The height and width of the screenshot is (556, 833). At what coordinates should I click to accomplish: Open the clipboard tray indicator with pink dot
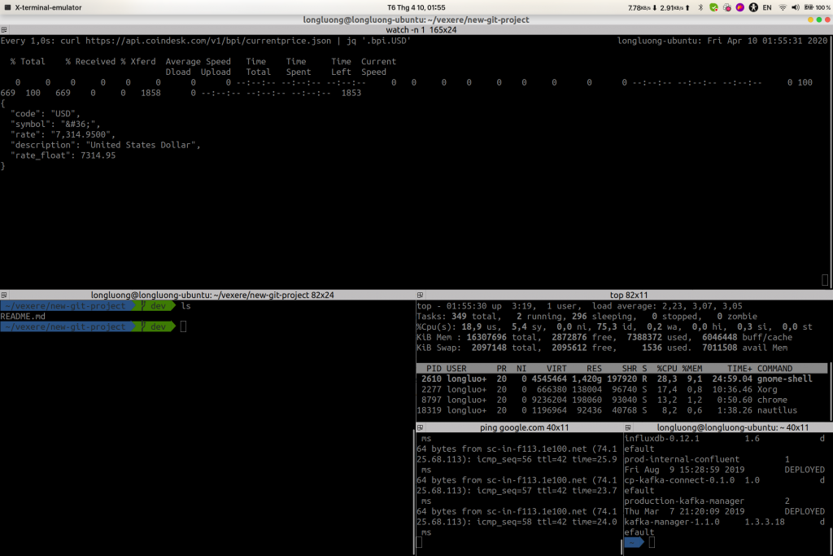tap(726, 7)
